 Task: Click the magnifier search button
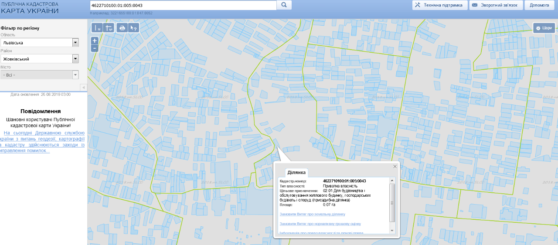(284, 5)
